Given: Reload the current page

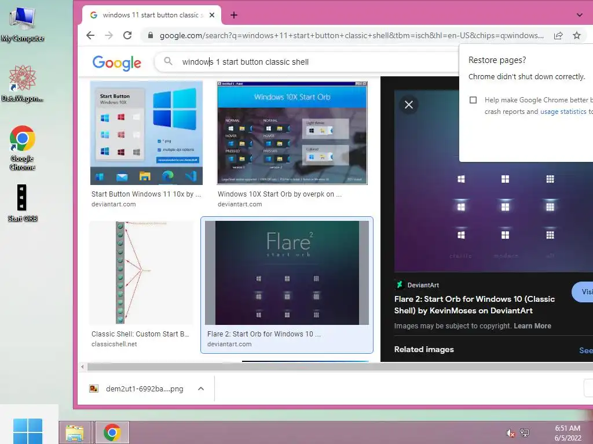Looking at the screenshot, I should [x=127, y=35].
